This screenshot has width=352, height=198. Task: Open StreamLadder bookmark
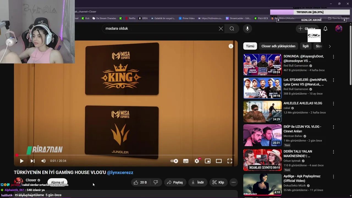click(x=238, y=18)
